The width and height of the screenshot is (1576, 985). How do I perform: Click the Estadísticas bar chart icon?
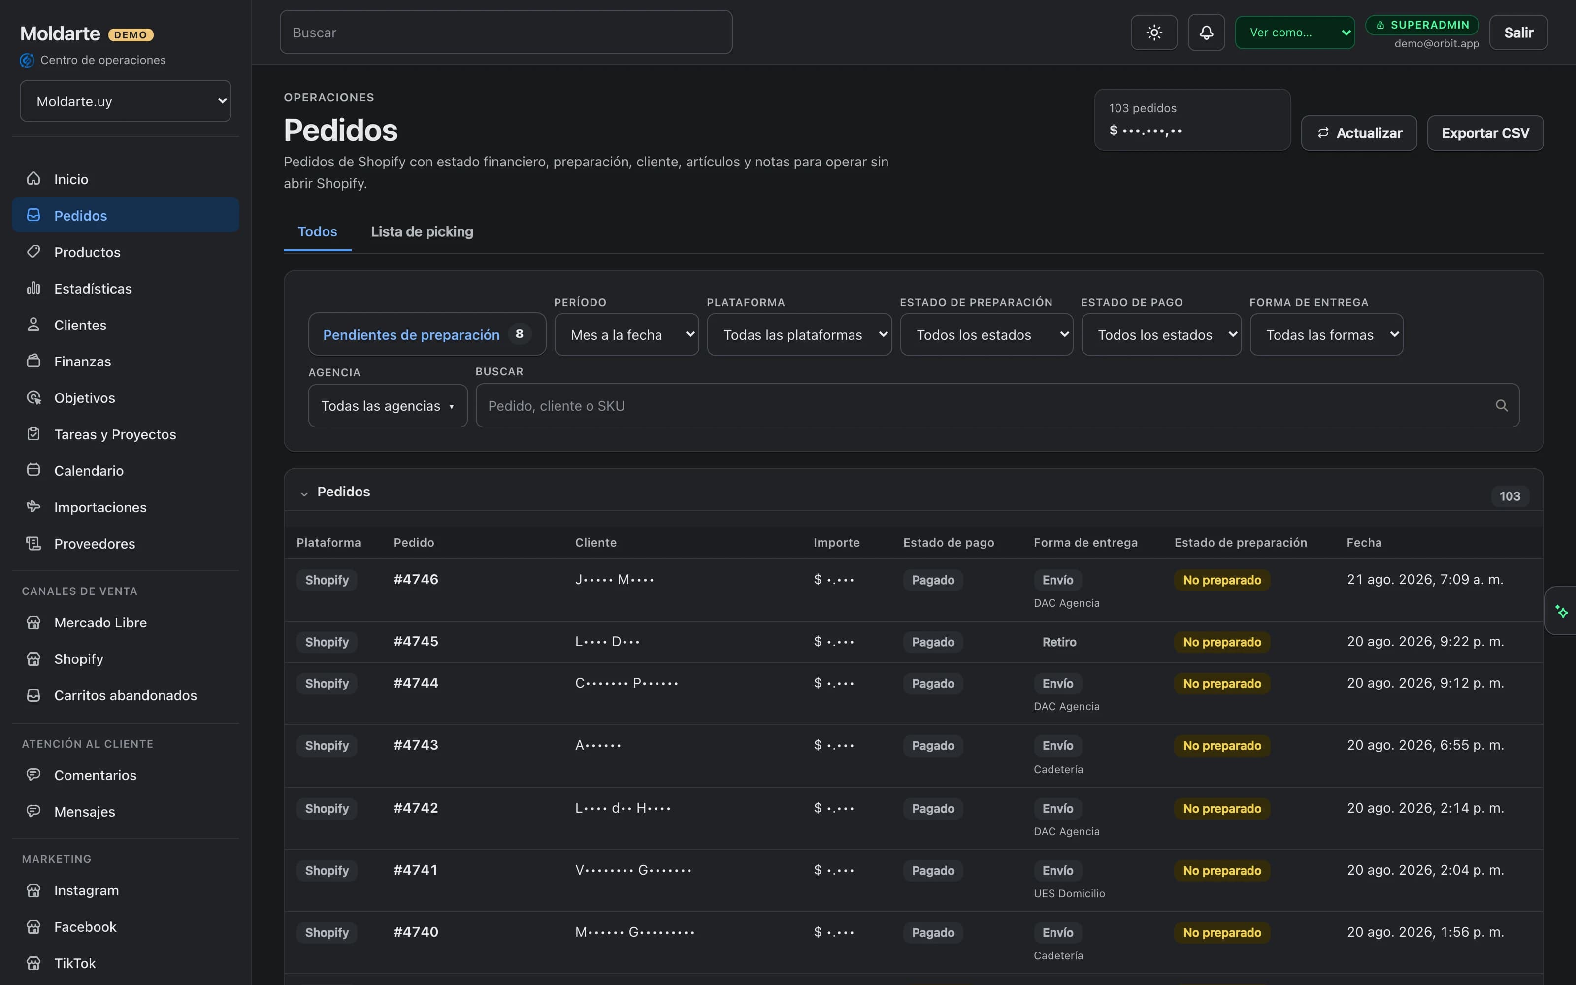tap(34, 288)
